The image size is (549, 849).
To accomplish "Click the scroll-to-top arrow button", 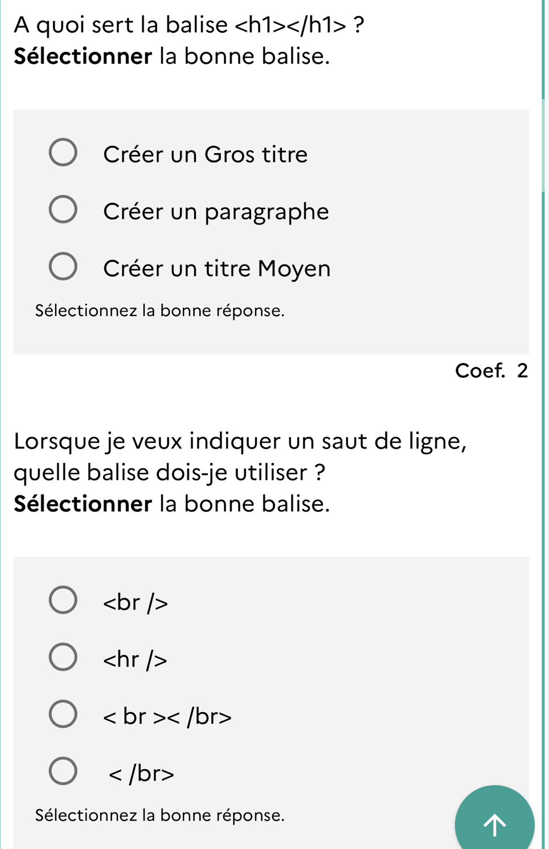I will (494, 824).
